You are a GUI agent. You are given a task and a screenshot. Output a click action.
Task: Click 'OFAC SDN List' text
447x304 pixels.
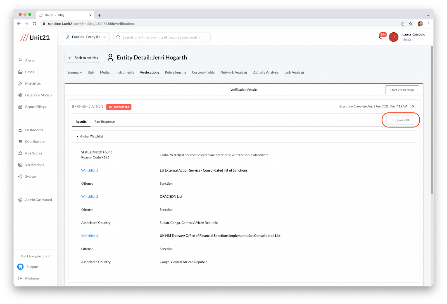(x=171, y=197)
